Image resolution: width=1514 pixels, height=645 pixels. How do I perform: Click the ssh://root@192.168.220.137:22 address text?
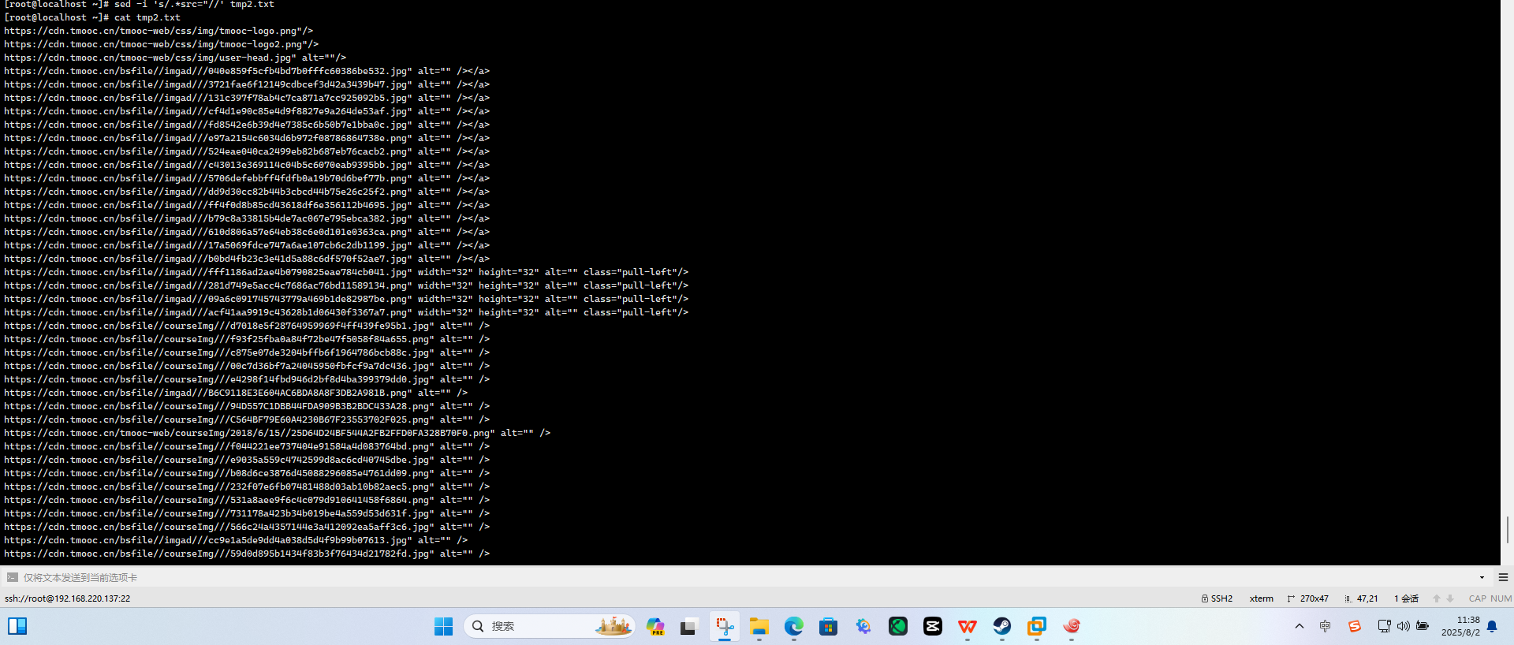pos(67,598)
